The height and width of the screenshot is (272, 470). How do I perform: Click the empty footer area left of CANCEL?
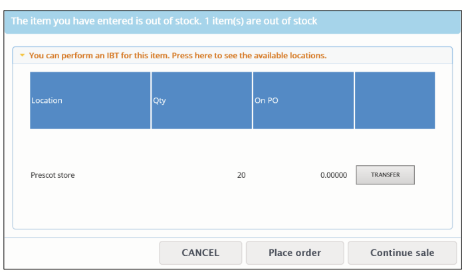coord(82,253)
